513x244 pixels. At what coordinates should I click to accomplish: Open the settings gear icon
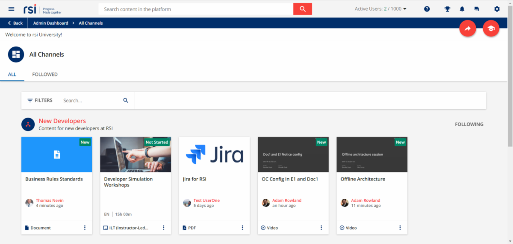(x=497, y=9)
